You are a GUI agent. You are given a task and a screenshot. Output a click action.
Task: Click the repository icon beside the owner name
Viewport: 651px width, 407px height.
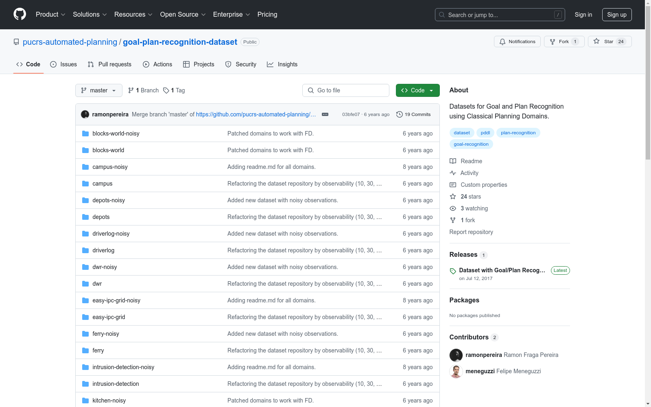(x=16, y=42)
